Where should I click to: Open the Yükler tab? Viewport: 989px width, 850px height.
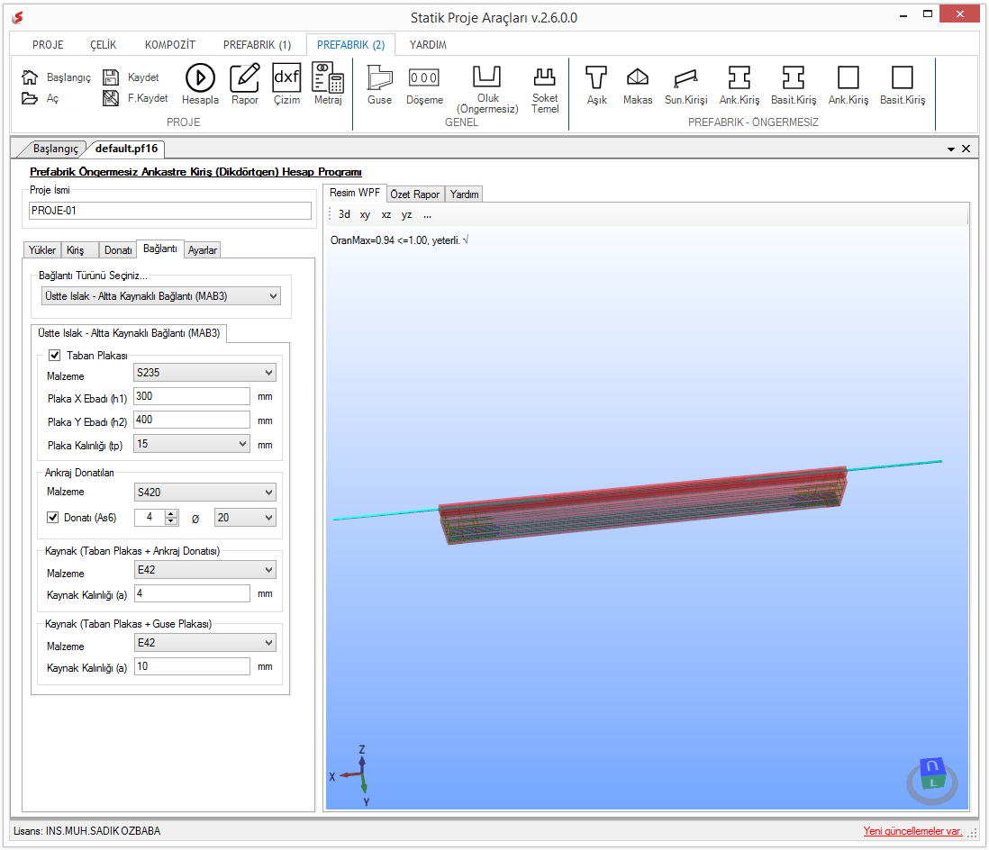click(42, 250)
